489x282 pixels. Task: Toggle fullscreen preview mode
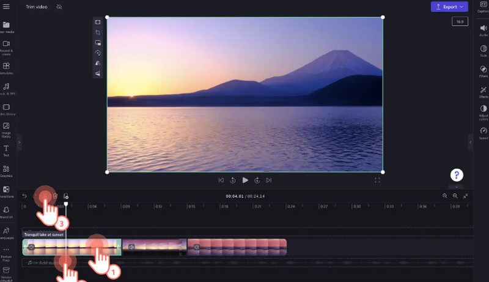pos(377,180)
